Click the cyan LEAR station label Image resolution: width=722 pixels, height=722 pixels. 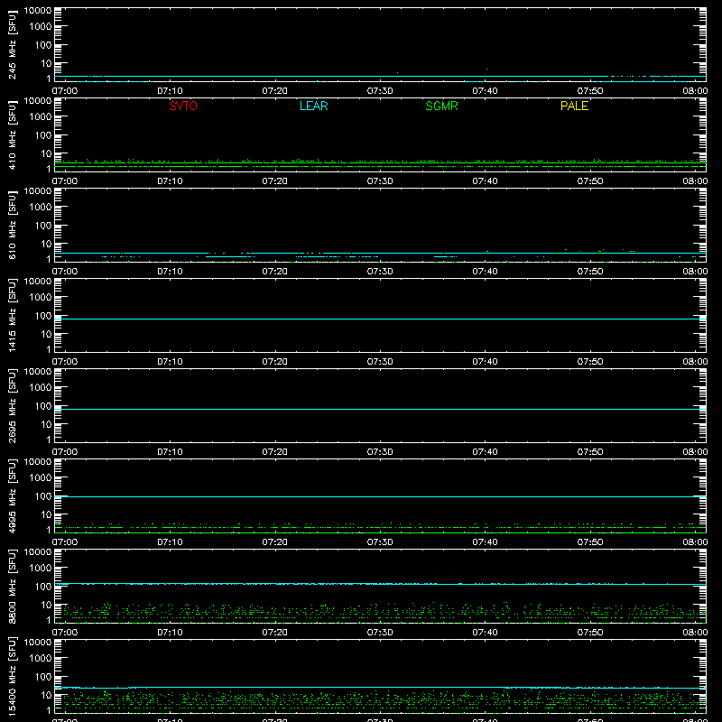click(313, 106)
